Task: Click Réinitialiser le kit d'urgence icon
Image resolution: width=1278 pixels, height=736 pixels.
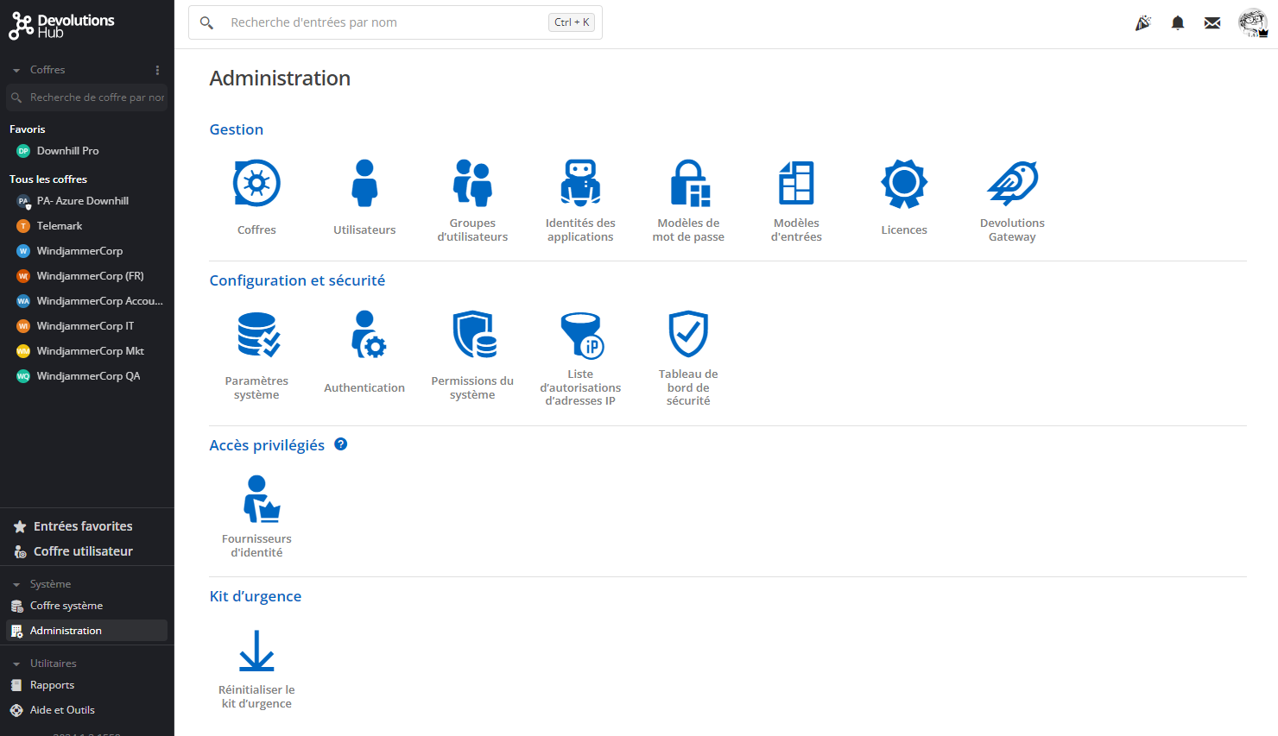Action: [x=256, y=651]
